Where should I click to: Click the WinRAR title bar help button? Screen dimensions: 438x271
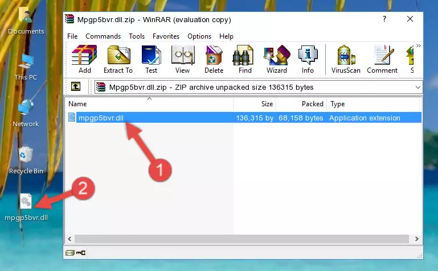384,19
